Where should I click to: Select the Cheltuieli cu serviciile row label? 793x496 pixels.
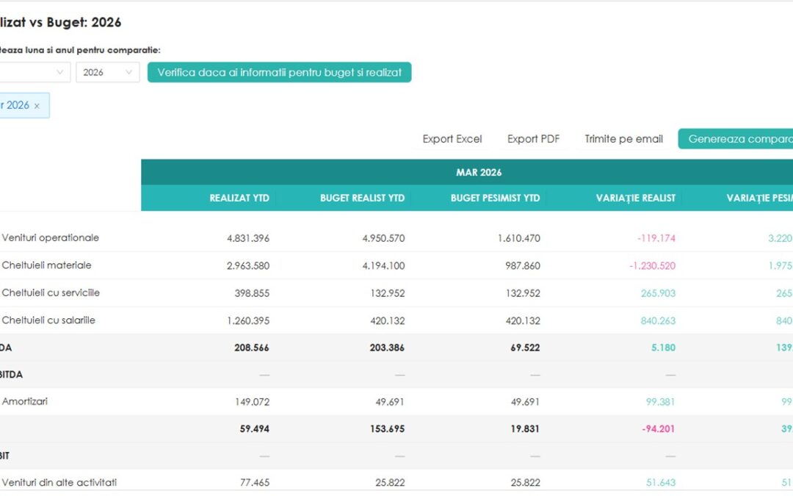(x=51, y=292)
